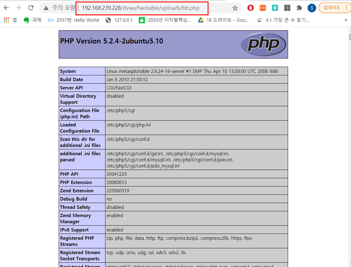Open the 2020년 디지털핵심 bookmark

[165, 20]
